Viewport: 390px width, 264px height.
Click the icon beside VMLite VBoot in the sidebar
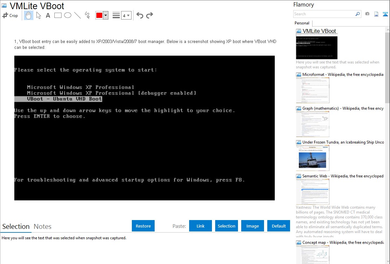[299, 31]
